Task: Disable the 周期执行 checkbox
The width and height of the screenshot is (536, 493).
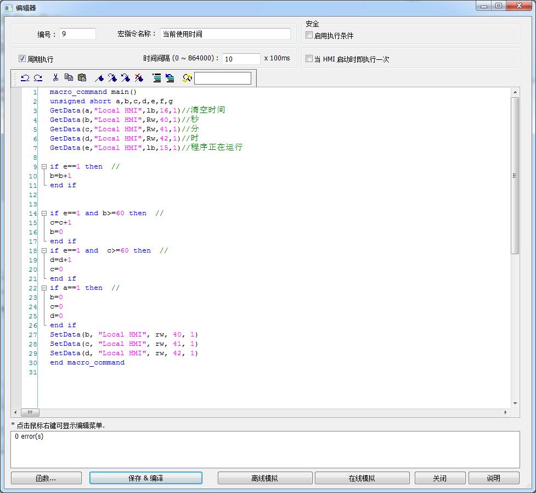Action: click(x=22, y=59)
